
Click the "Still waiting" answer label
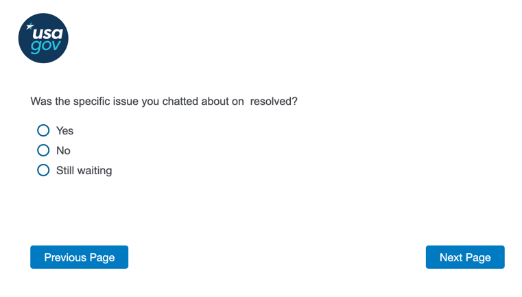[84, 170]
